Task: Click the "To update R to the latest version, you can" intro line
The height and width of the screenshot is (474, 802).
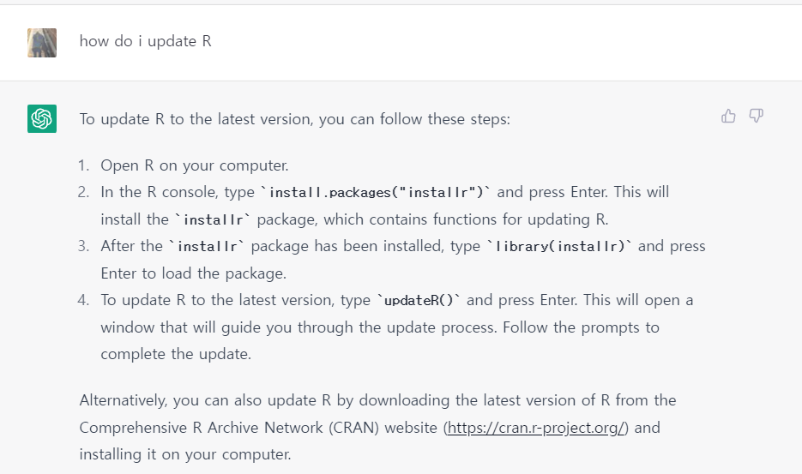Action: click(227, 119)
